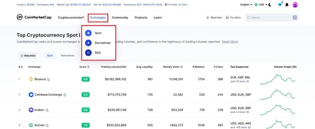Click the badge beside Coinbase Exchange
The height and width of the screenshot is (129, 315).
pyautogui.click(x=65, y=95)
